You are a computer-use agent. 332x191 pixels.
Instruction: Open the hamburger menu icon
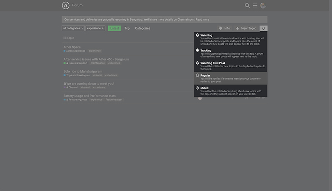pos(255,5)
